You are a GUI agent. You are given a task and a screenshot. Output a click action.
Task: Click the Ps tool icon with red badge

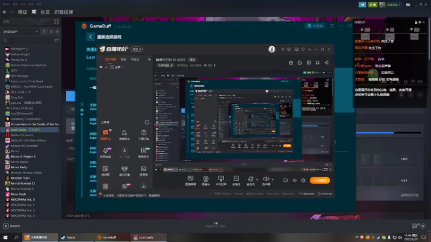point(124,187)
